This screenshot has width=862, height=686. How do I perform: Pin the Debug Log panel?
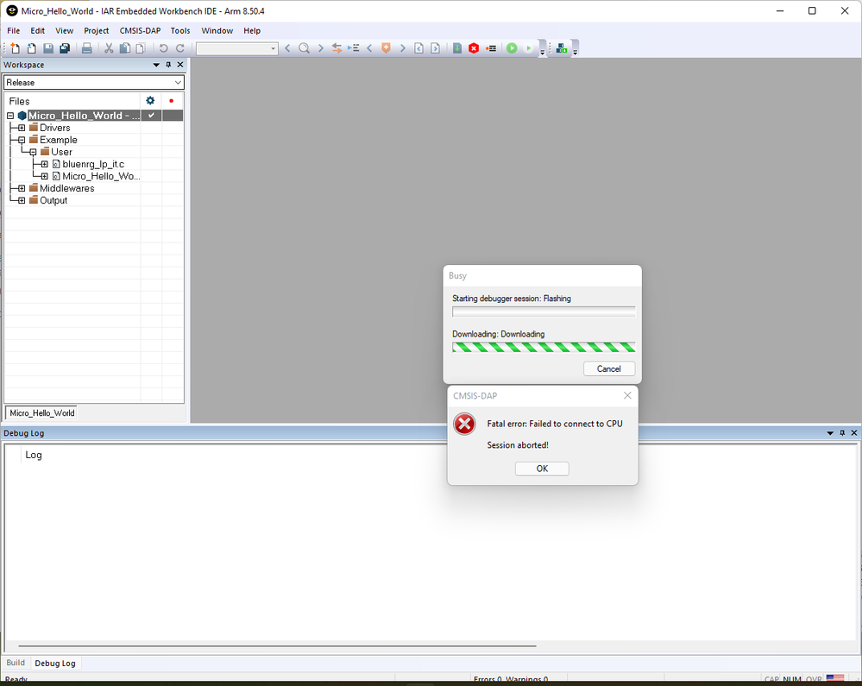pos(842,433)
